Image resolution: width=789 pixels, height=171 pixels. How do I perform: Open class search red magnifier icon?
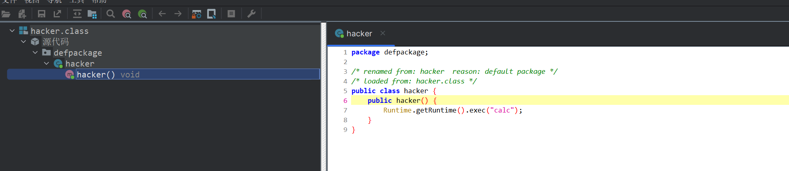[x=126, y=14]
